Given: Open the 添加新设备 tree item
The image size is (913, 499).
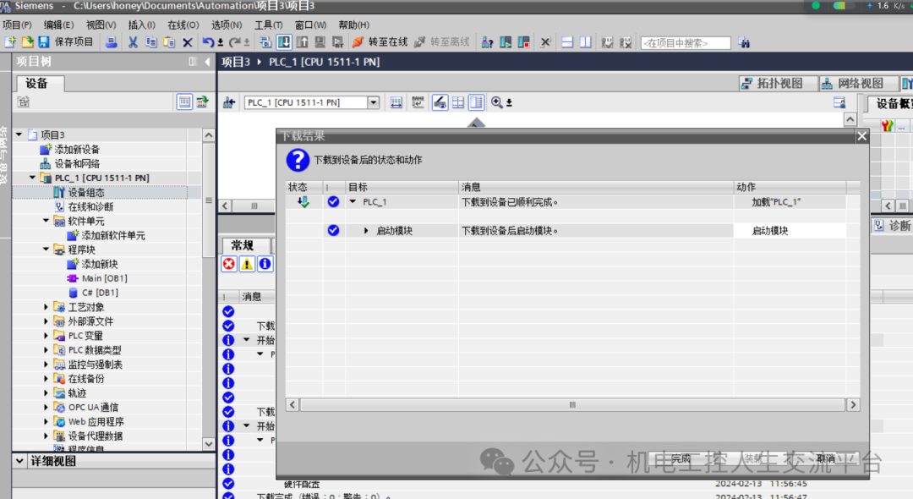Looking at the screenshot, I should 77,149.
